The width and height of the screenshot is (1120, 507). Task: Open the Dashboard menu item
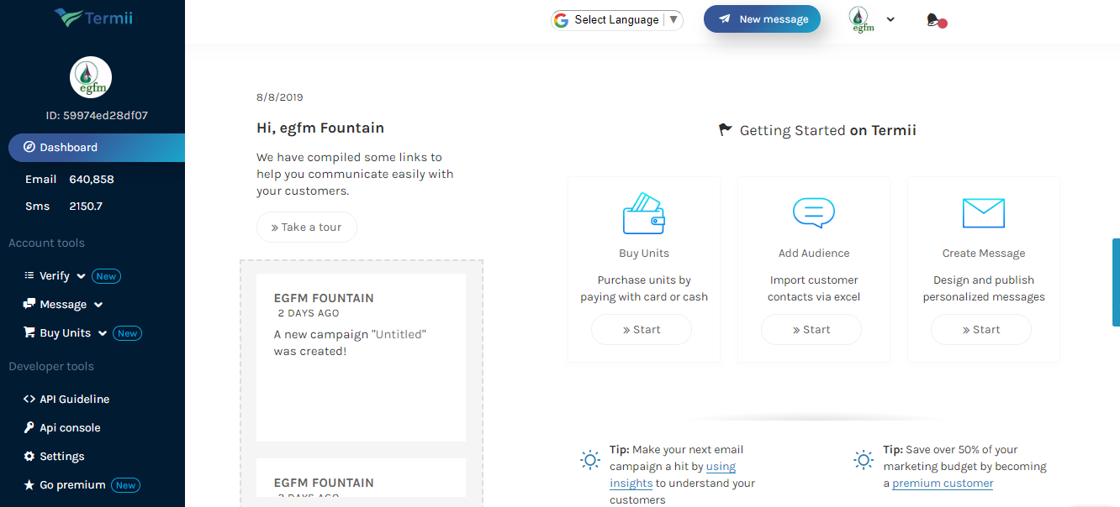click(97, 147)
